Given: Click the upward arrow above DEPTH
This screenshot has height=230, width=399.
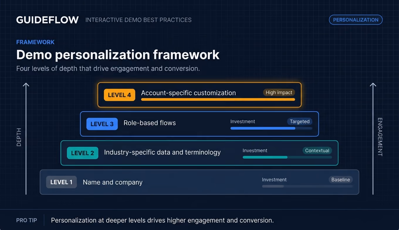Looking at the screenshot, I should point(26,138).
